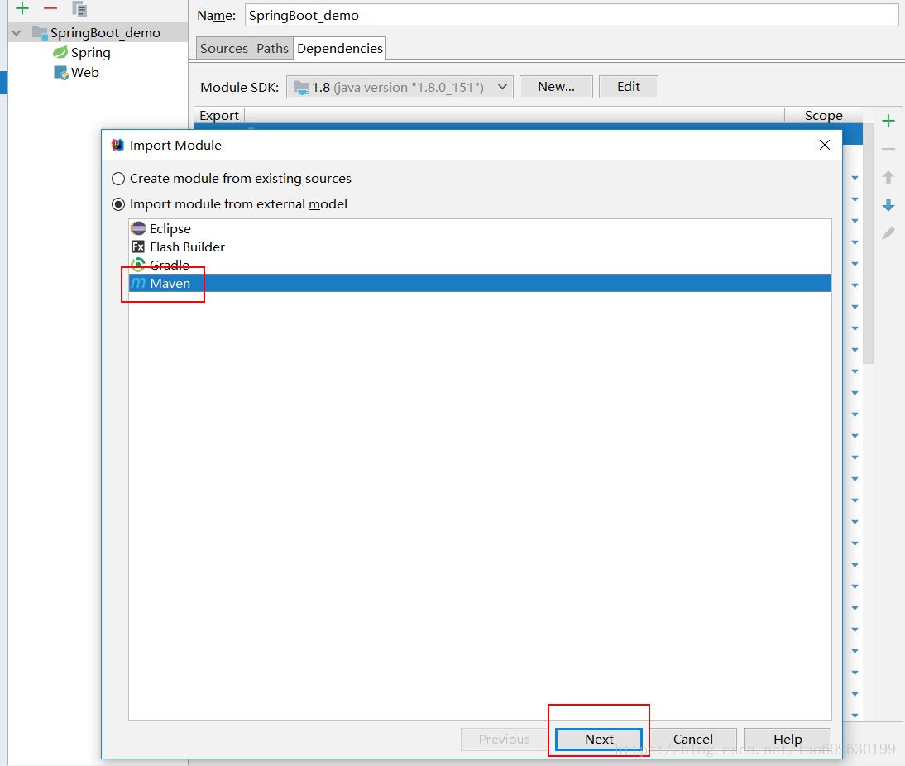Click the green add dependency plus icon
905x766 pixels.
point(888,121)
